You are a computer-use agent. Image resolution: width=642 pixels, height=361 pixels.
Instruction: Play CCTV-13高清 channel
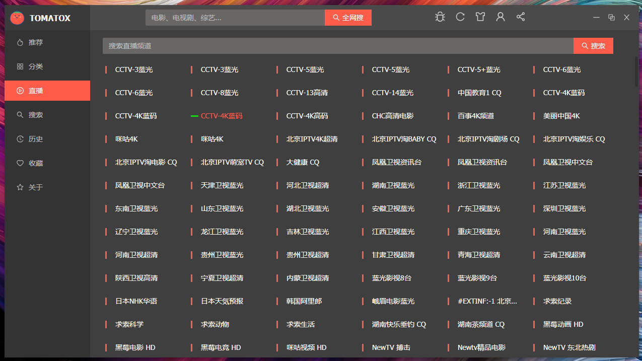coord(307,93)
